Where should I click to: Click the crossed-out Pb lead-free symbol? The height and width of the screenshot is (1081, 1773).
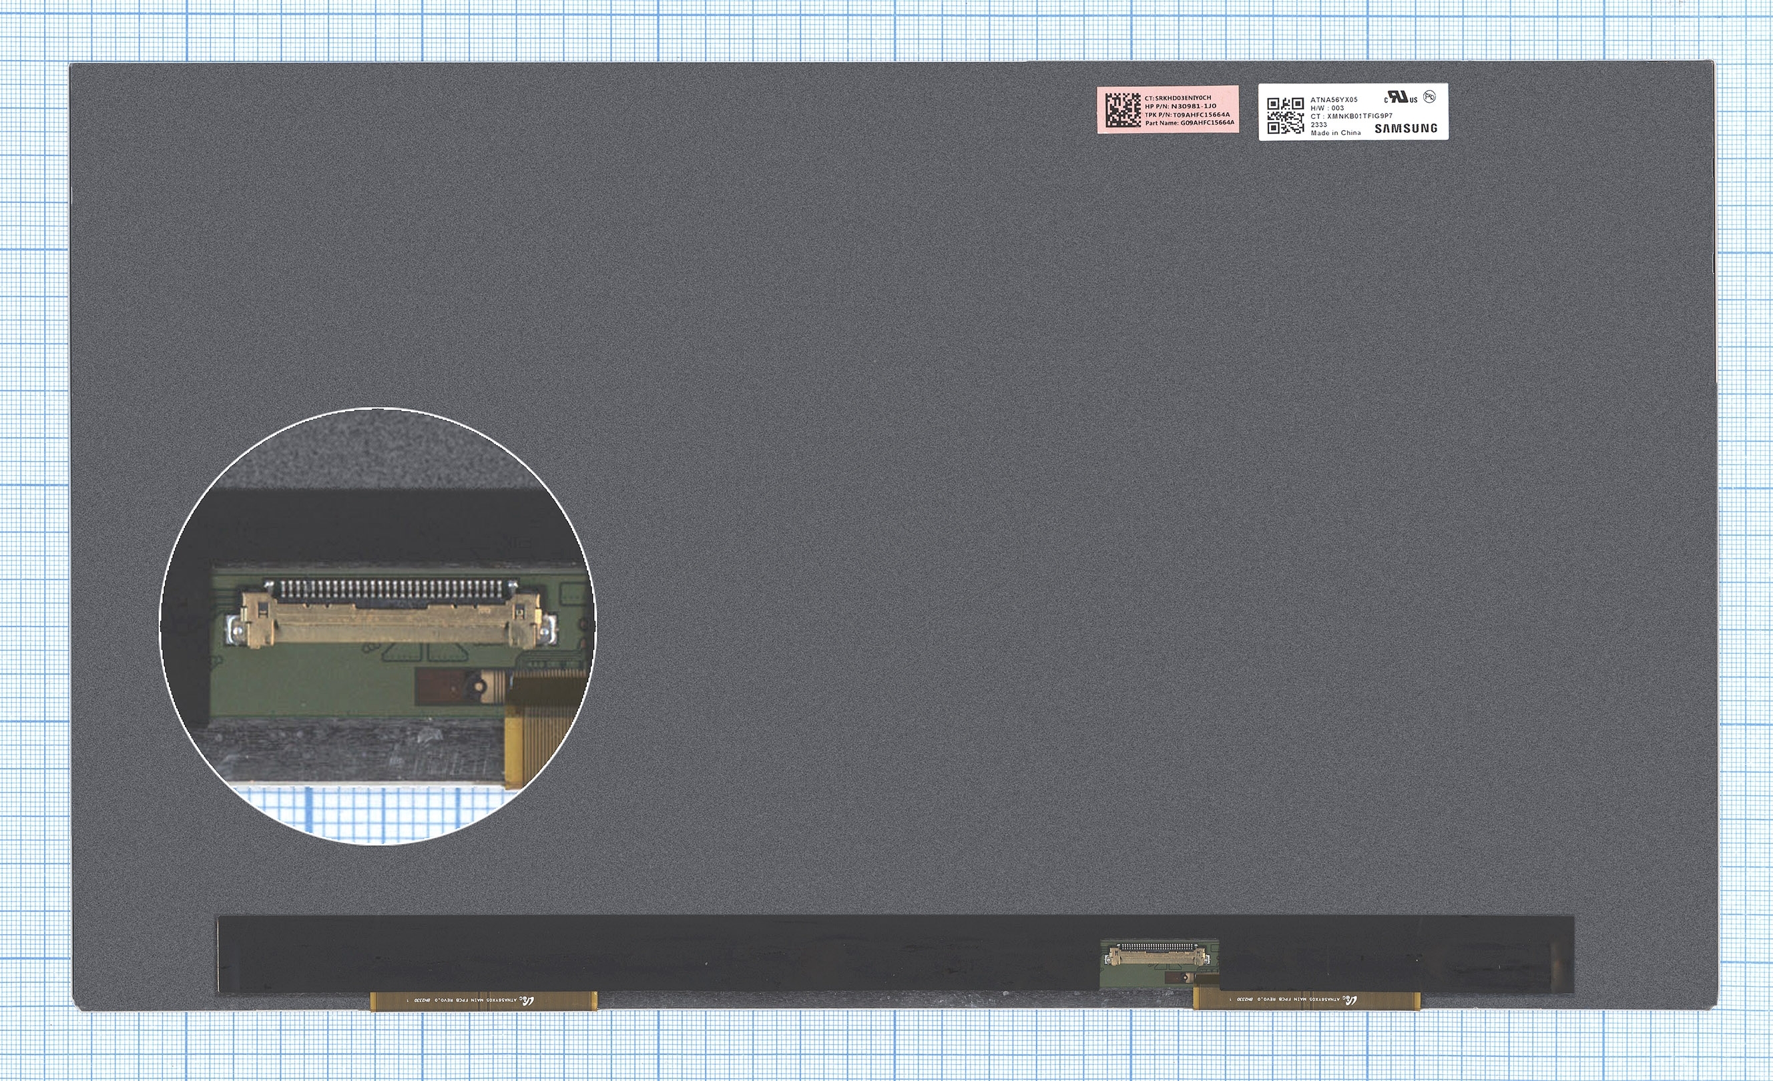[1430, 96]
